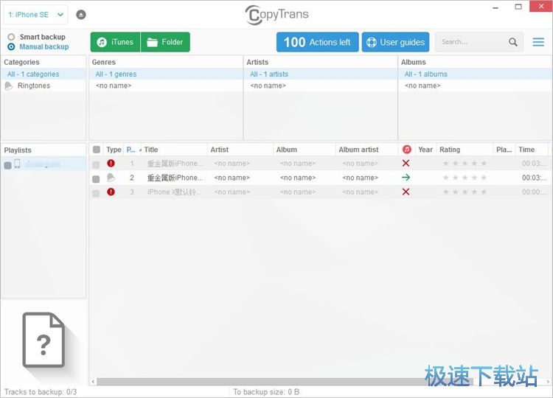553x398 pixels.
Task: Select All - 1 artists
Action: pyautogui.click(x=320, y=74)
